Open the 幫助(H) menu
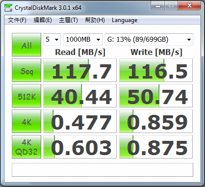Viewport: 205px width, 187px height. click(x=95, y=20)
